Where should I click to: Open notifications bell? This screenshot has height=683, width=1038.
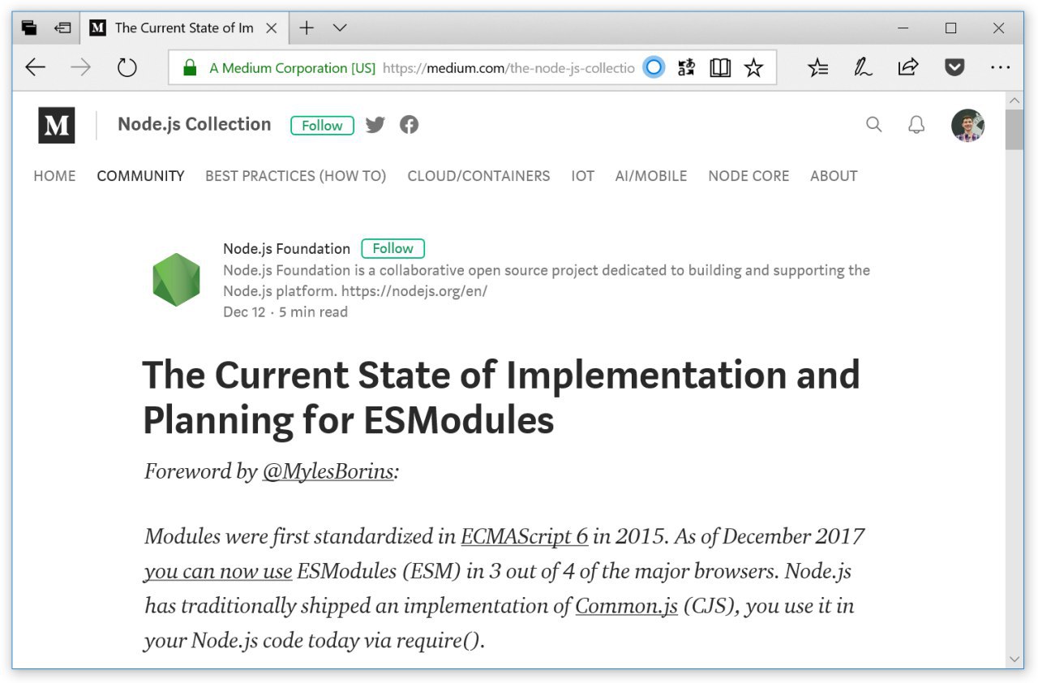[x=916, y=125]
